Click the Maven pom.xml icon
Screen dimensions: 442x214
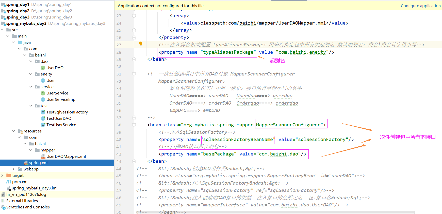point(9,182)
